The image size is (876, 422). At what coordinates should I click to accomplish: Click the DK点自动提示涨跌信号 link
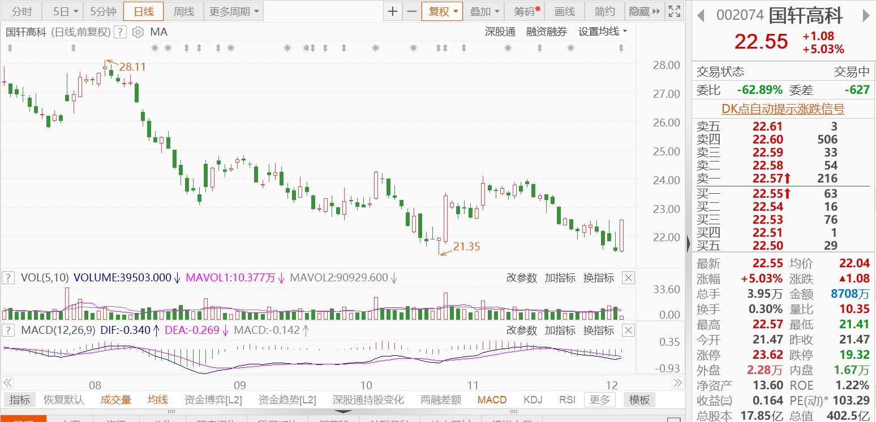point(783,109)
